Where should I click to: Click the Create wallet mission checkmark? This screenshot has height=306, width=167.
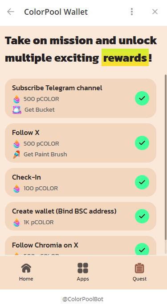click(142, 216)
